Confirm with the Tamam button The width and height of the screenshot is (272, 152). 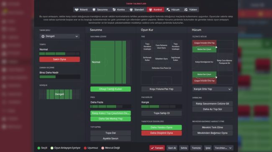(157, 148)
